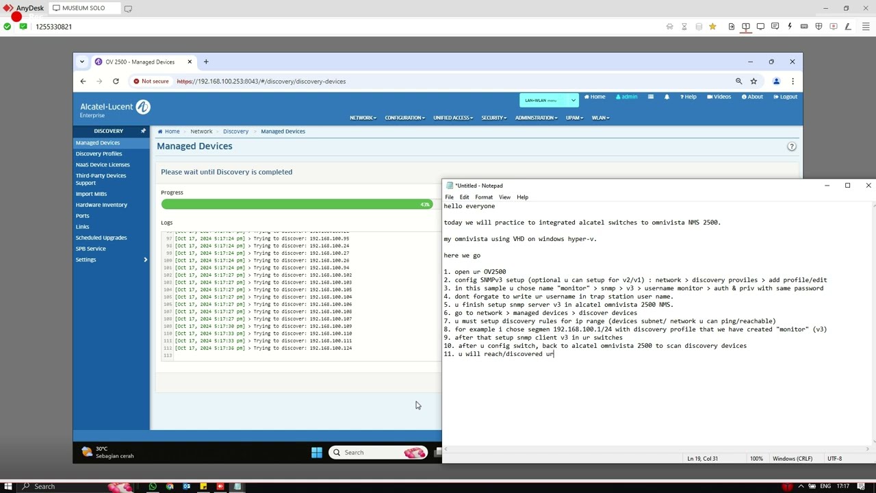Click the Discovery breadcrumb link

235,131
